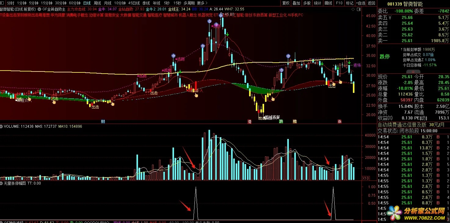This screenshot has height=223, width=450.
Task: Click the 标记 mark button
Action: point(350,3)
